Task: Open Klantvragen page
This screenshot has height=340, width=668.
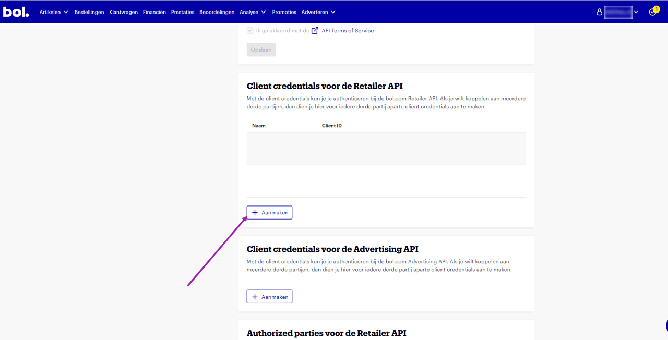Action: (123, 12)
